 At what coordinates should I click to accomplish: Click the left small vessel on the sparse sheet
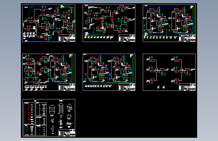pos(156,70)
